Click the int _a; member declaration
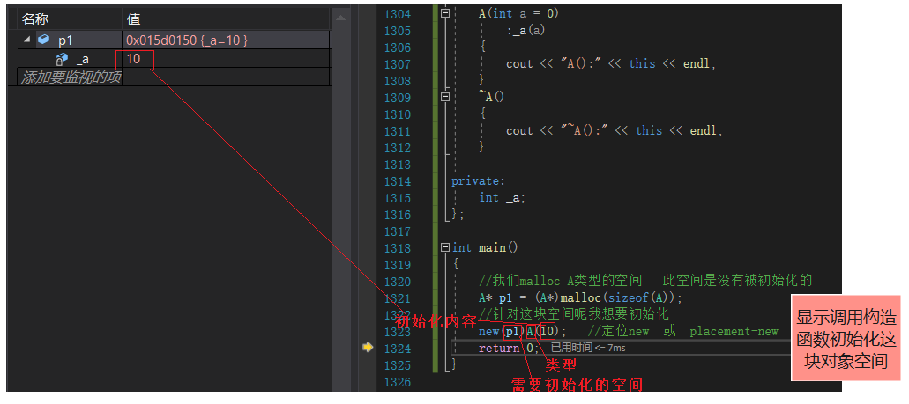 click(502, 198)
